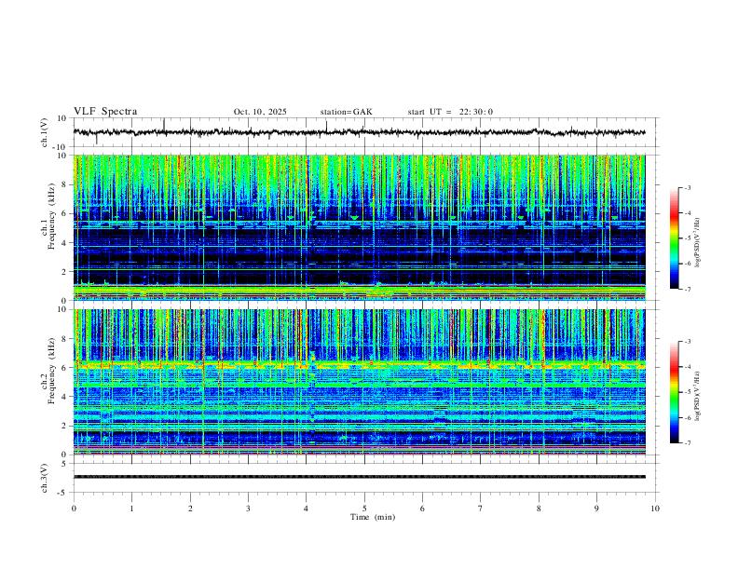This screenshot has width=738, height=570.
Task: Click the ch.2 colorbar "-5" tick label
Action: (687, 392)
